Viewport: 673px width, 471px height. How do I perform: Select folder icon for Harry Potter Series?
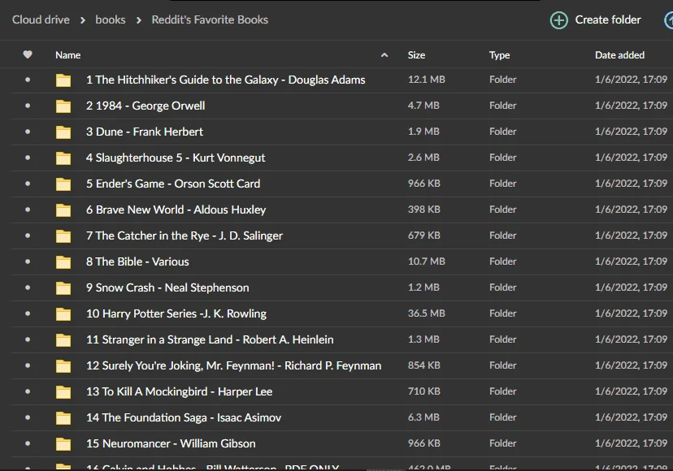63,314
